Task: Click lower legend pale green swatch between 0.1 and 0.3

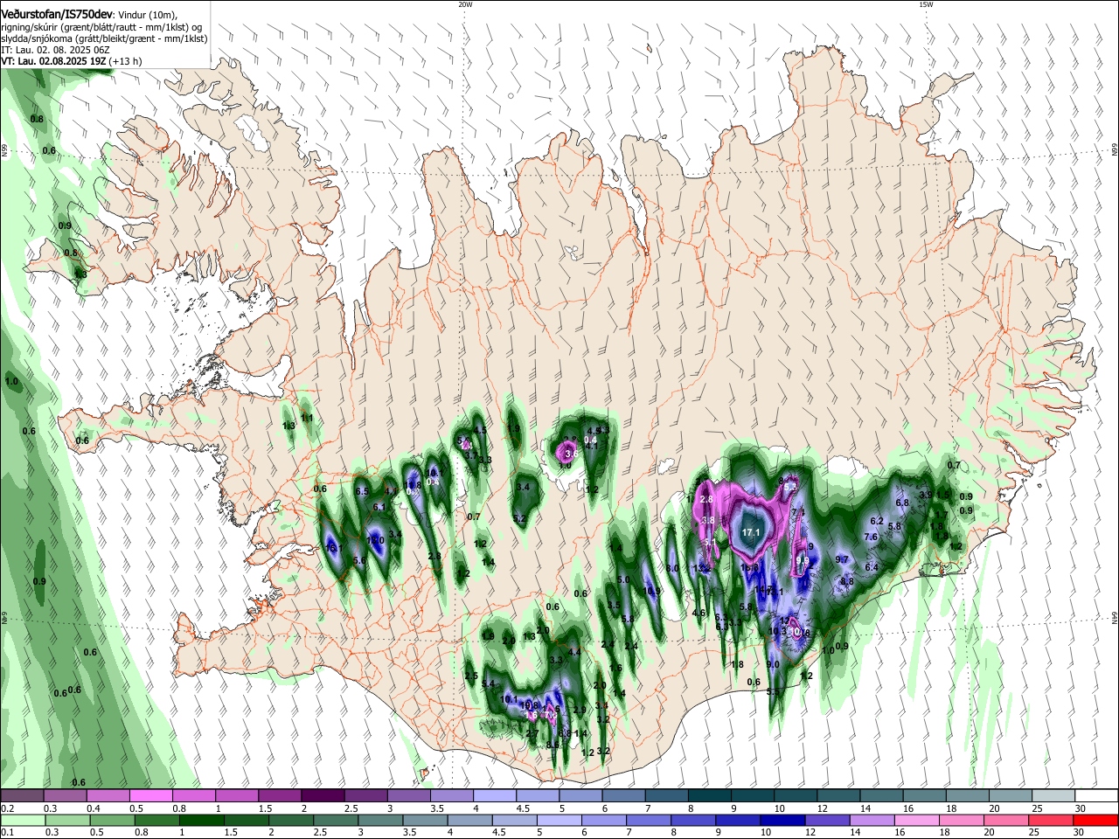Action: pyautogui.click(x=23, y=820)
